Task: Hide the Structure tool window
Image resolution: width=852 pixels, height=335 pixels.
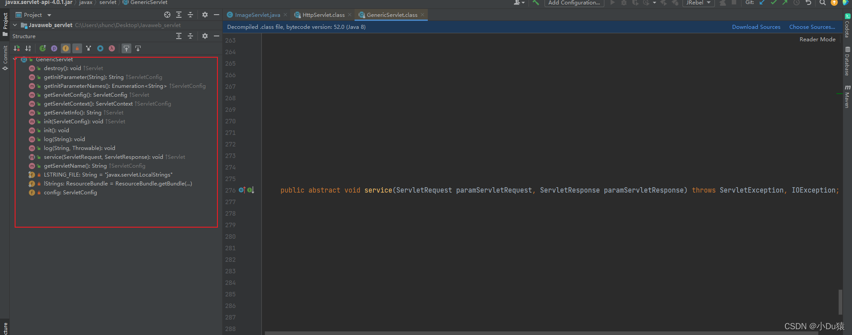Action: click(x=217, y=36)
